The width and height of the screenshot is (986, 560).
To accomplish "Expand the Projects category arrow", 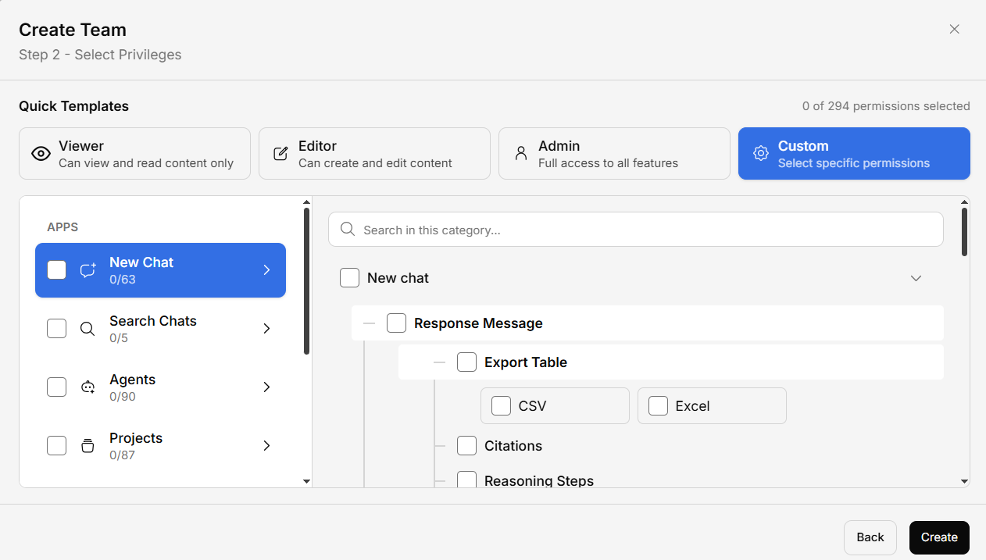I will pyautogui.click(x=266, y=446).
